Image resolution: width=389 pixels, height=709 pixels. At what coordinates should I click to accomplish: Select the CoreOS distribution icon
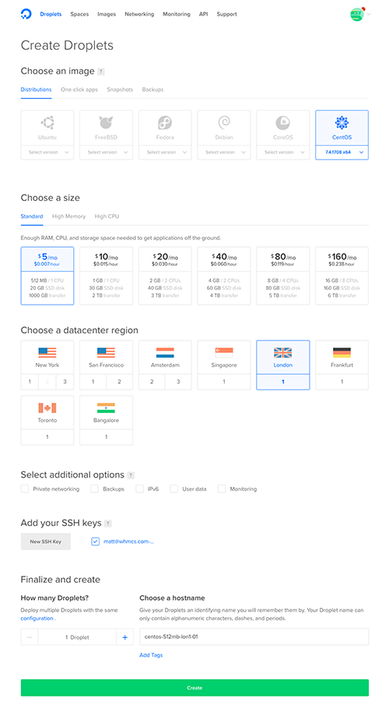pos(283,122)
